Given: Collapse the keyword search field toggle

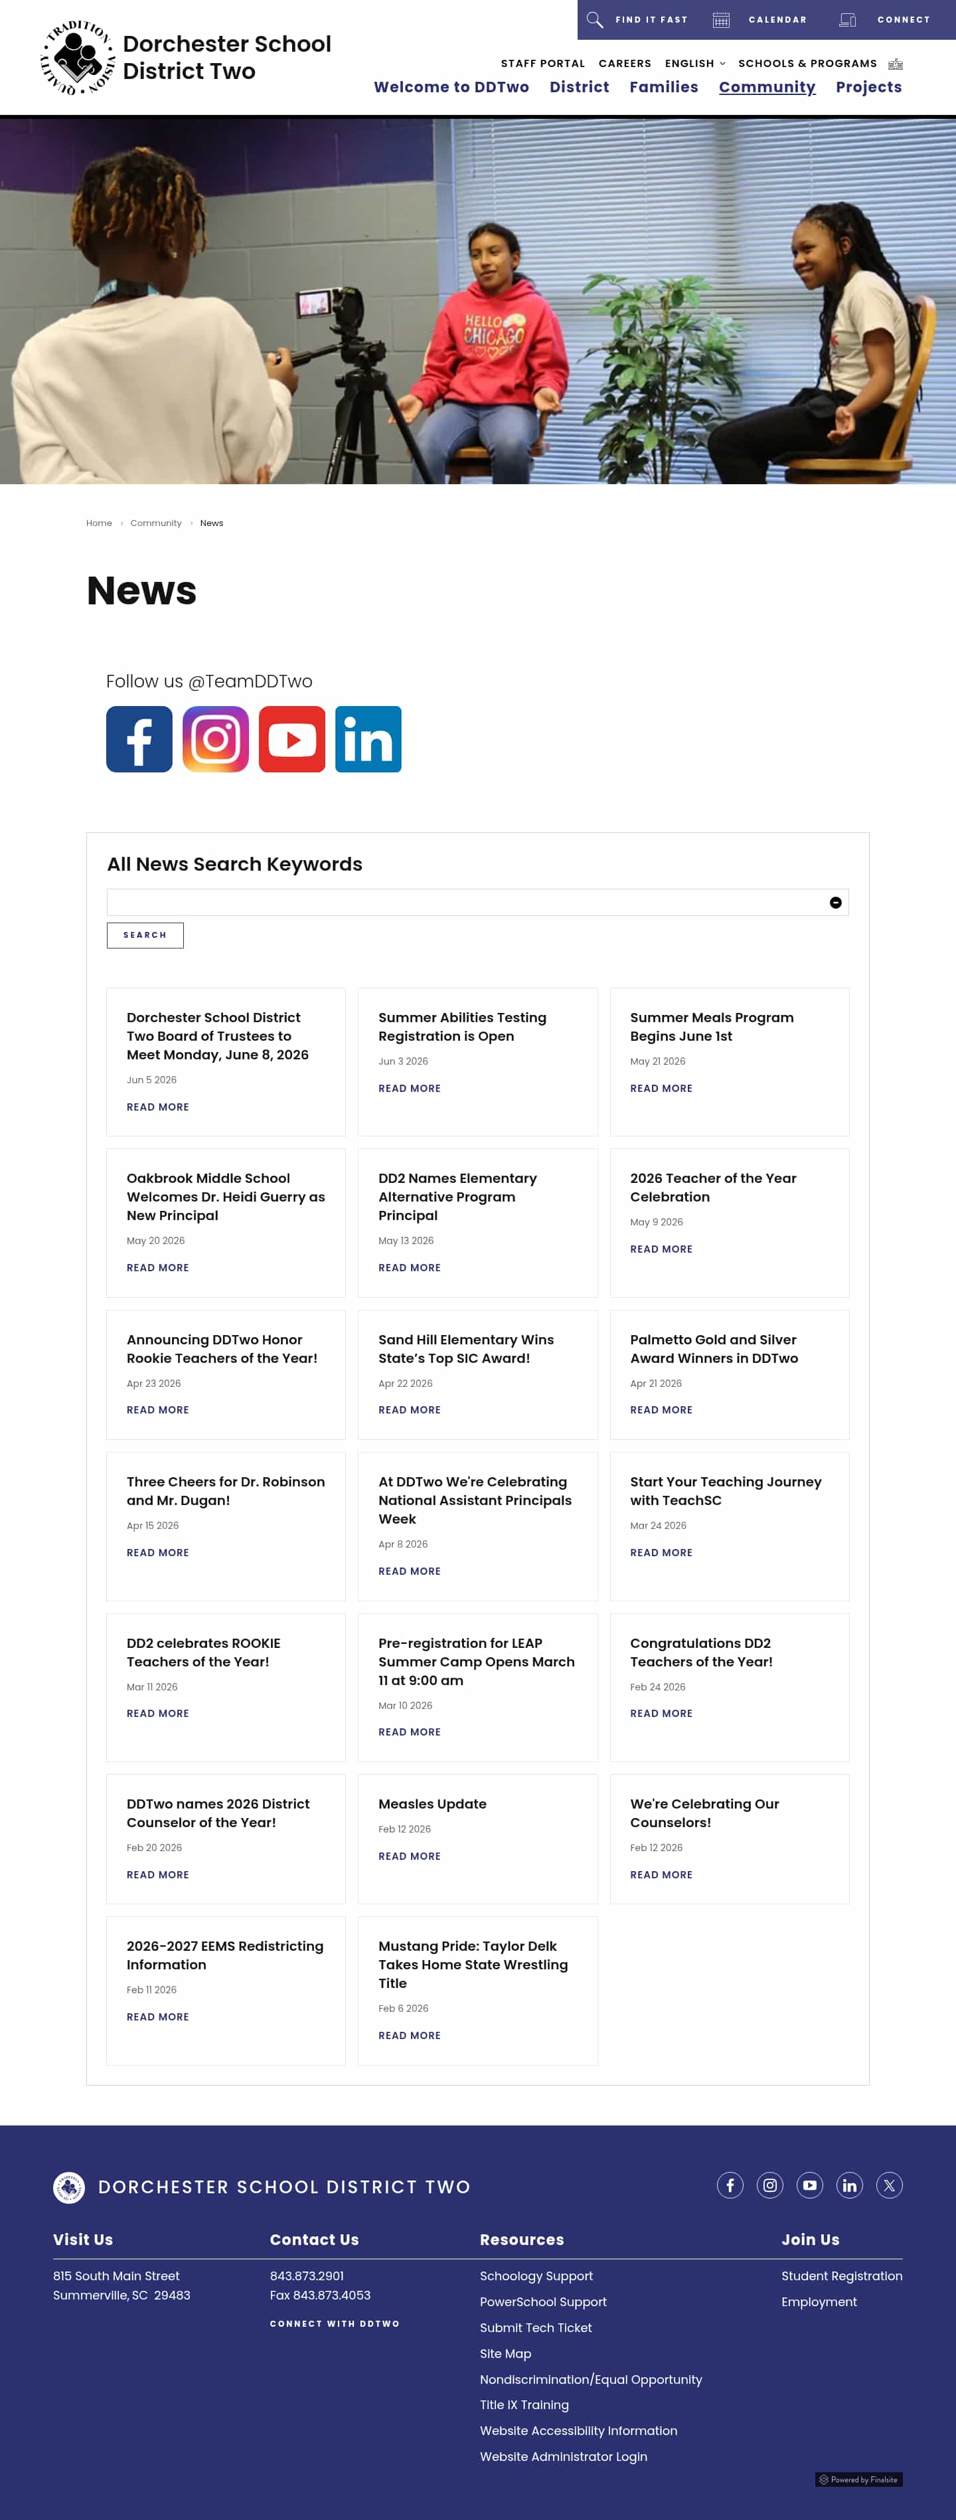Looking at the screenshot, I should (836, 903).
